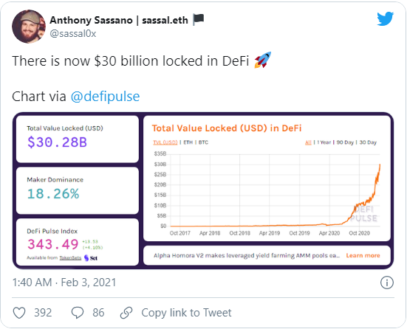Click the Set logo icon

pyautogui.click(x=91, y=258)
